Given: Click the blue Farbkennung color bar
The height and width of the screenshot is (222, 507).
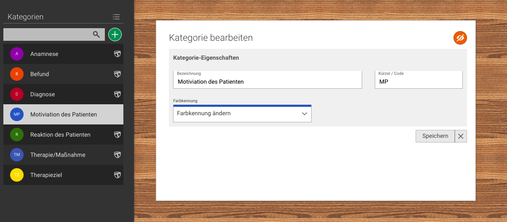Looking at the screenshot, I should pyautogui.click(x=242, y=106).
